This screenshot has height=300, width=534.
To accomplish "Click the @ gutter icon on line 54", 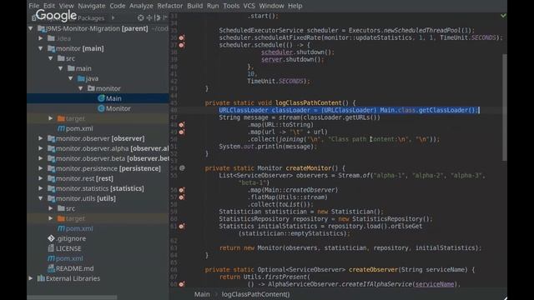I will 182,168.
